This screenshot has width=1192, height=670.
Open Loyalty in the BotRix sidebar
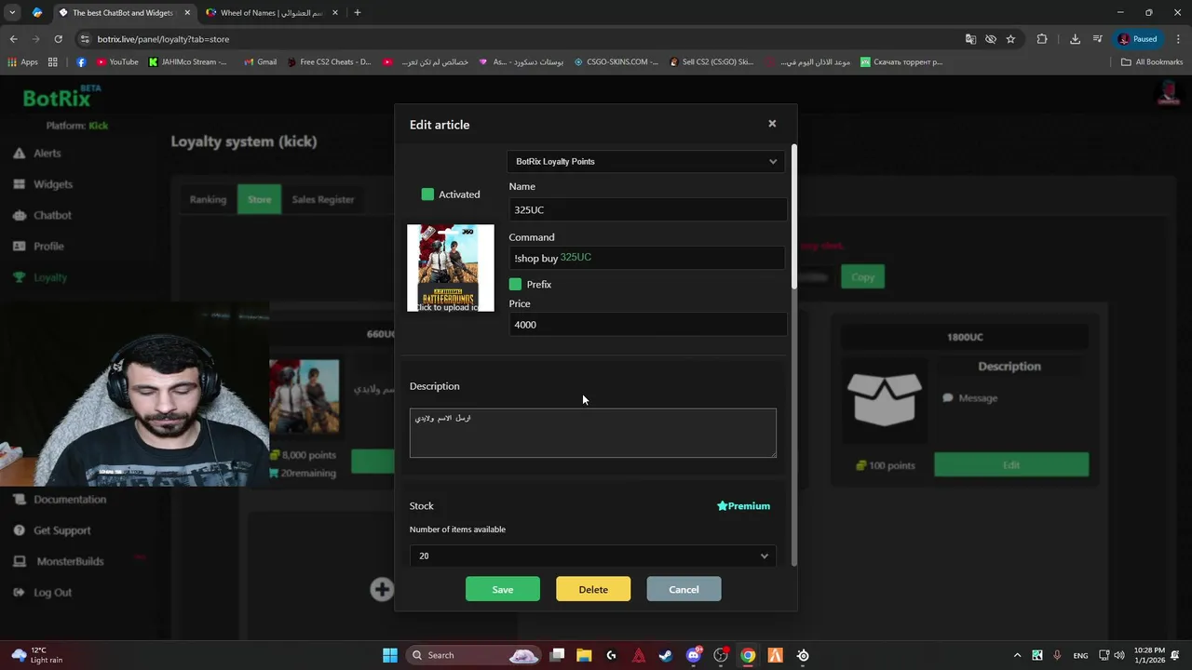click(50, 277)
